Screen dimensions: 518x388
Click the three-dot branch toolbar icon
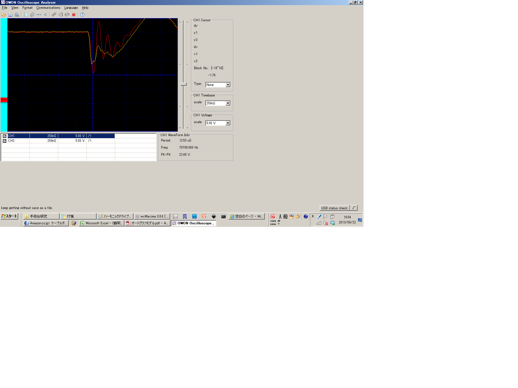point(45,14)
